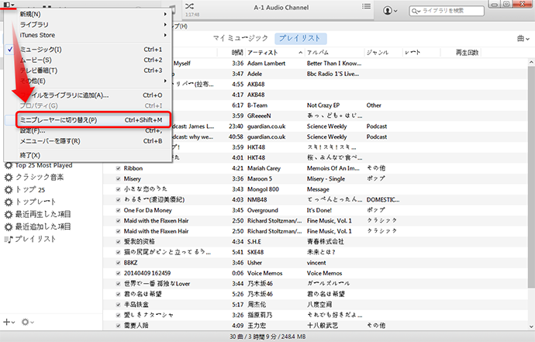This screenshot has width=535, height=342.
Task: Toggle shuffle playback icon
Action: [x=189, y=6]
